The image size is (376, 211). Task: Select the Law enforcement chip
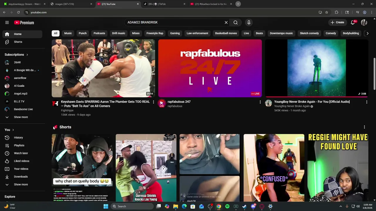(197, 33)
